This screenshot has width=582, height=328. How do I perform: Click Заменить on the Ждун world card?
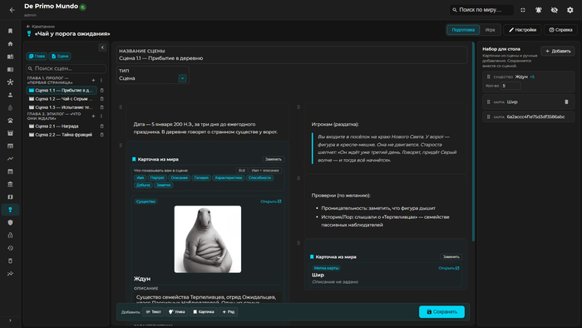(274, 159)
